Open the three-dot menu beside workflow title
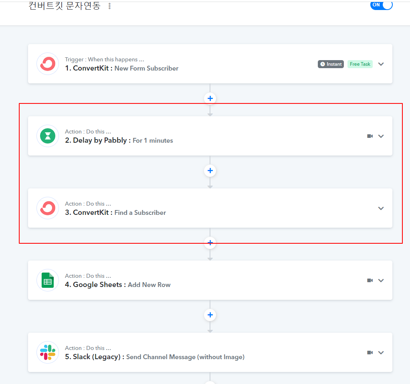Viewport: 410px width, 384px height. click(109, 6)
